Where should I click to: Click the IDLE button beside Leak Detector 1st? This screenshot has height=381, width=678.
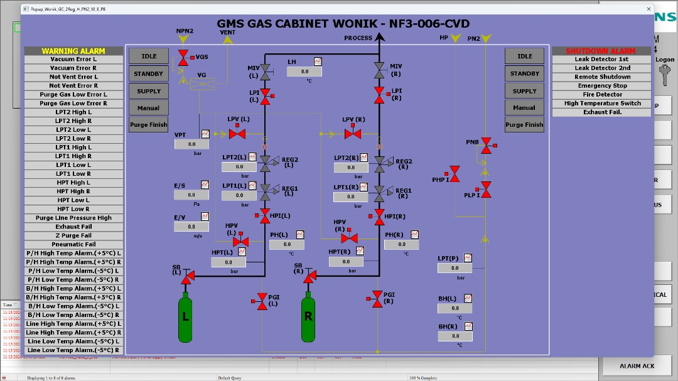tap(524, 56)
